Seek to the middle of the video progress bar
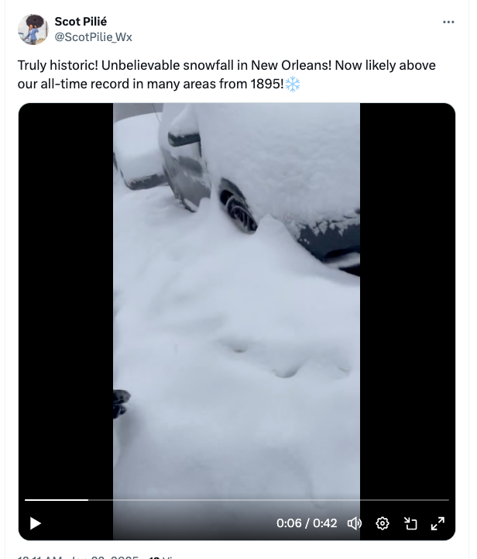Viewport: 477px width, 559px height. 237,500
